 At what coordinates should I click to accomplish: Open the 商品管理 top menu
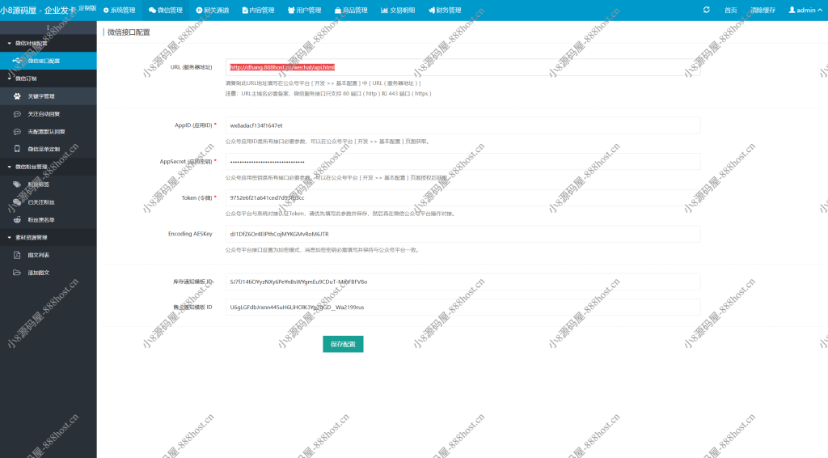(x=351, y=10)
